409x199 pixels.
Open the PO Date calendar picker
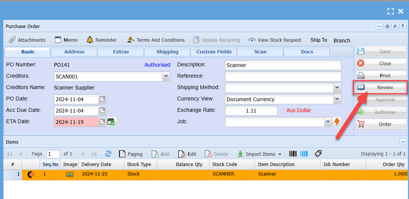pos(102,99)
